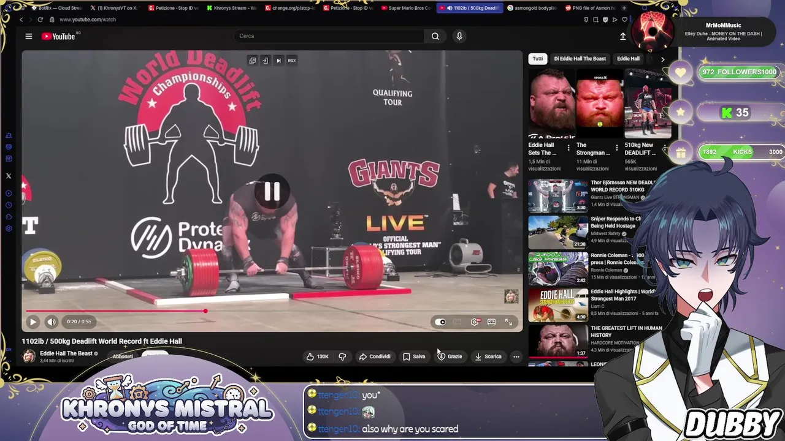Open the three-dot more actions menu
The height and width of the screenshot is (441, 785).
pos(516,356)
